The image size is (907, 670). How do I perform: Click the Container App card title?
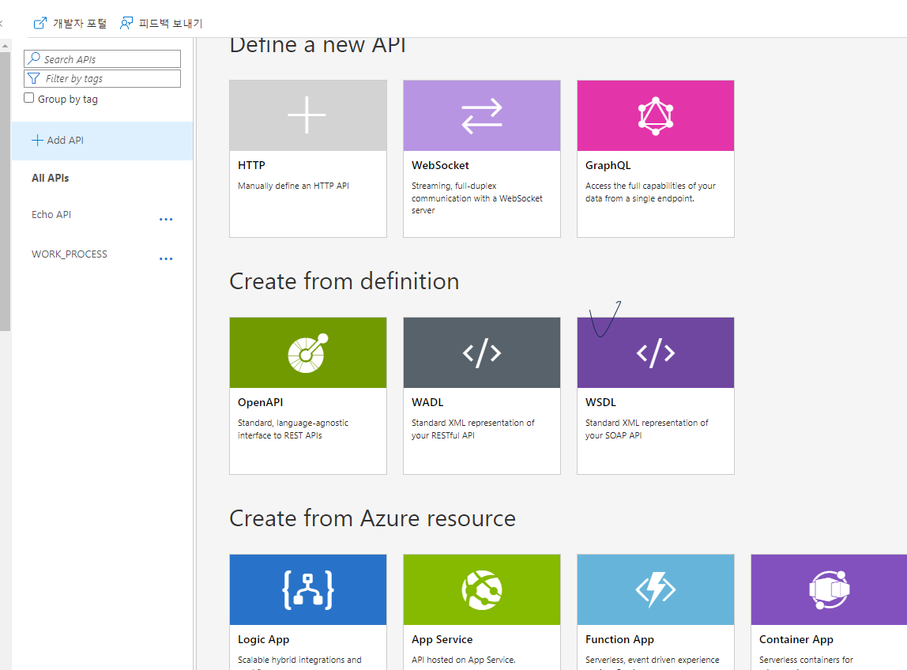(796, 640)
